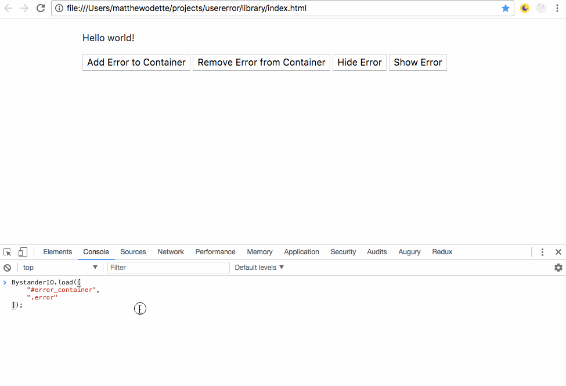Open the Default levels dropdown
The height and width of the screenshot is (386, 566).
coord(259,268)
